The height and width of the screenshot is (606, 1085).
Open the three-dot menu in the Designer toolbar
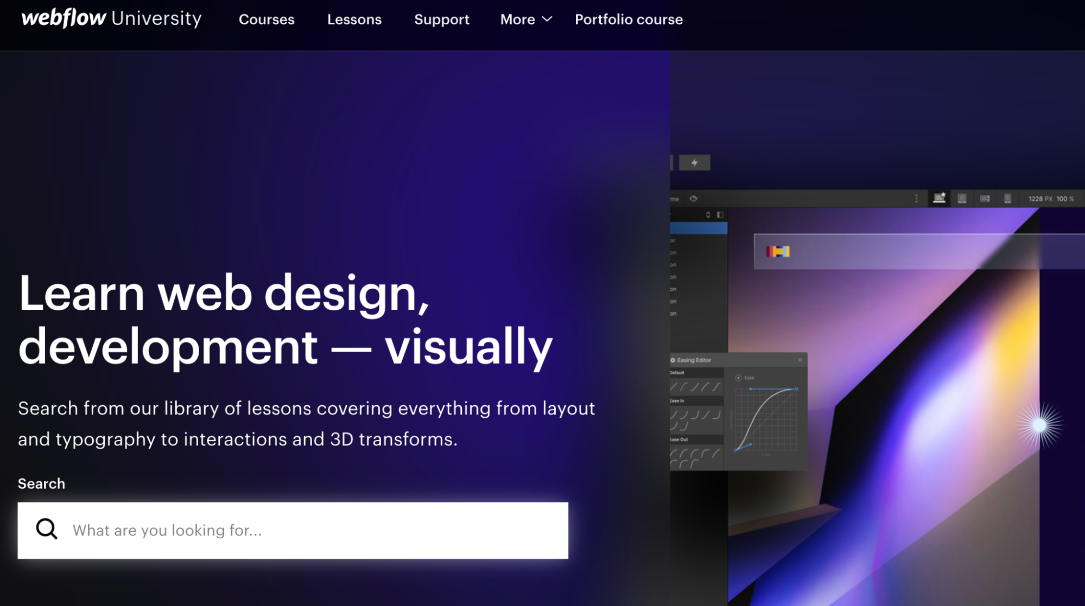click(x=916, y=199)
